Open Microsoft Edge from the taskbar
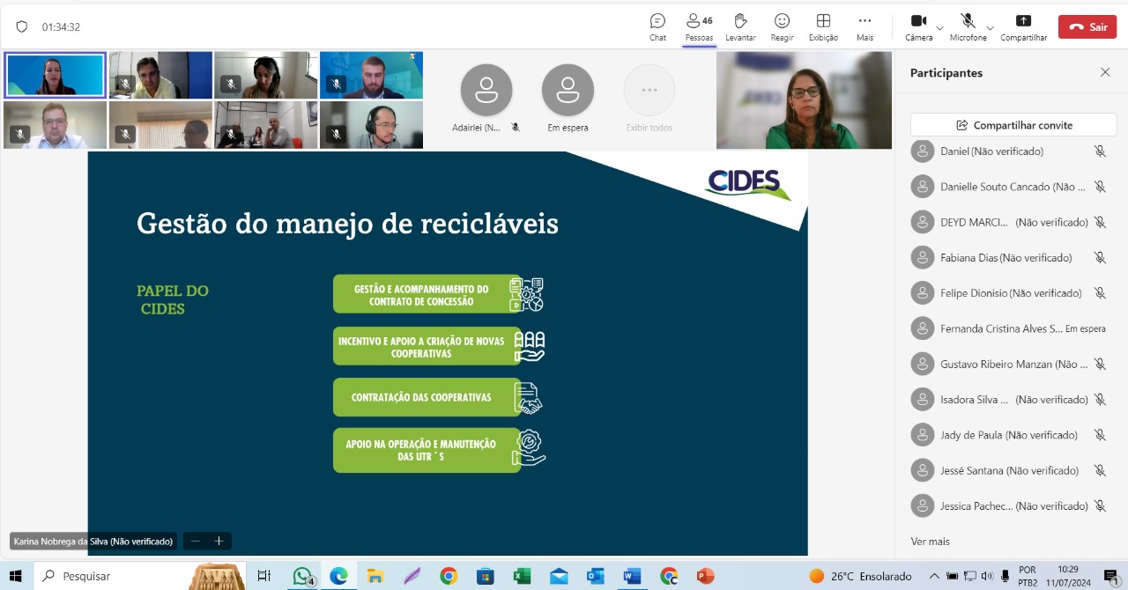This screenshot has height=590, width=1128. coord(338,576)
